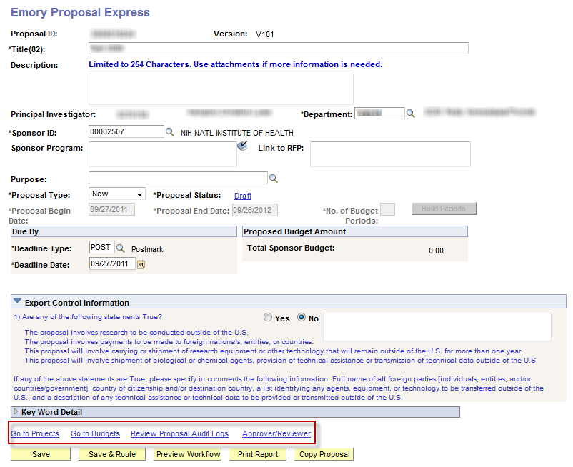Focus the Title input field
Screen dimensions: 573x467
279,48
